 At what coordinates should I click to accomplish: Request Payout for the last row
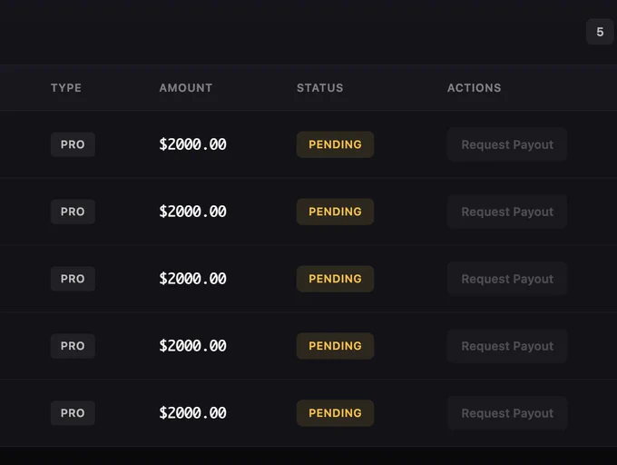click(x=507, y=413)
